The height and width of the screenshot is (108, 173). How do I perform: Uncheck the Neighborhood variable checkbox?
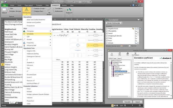pyautogui.click(x=107, y=28)
